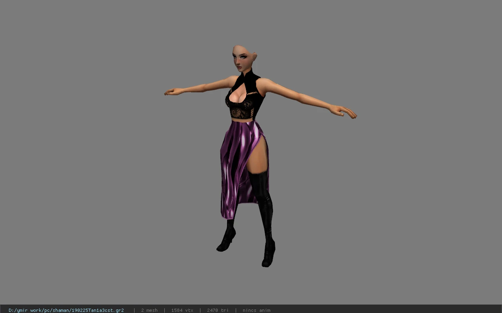
Task: Click the '1584 vtx' status entry
Action: pyautogui.click(x=182, y=310)
